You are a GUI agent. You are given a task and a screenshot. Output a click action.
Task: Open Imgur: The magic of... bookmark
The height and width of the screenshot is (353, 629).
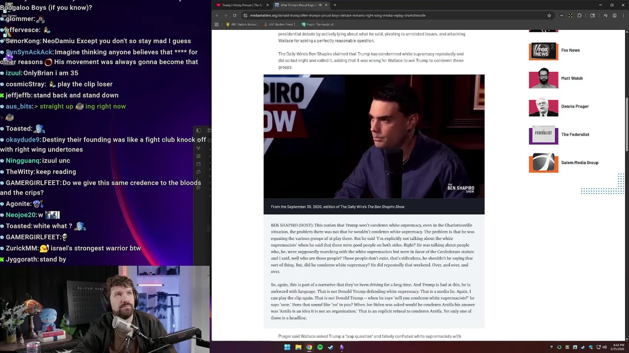(318, 24)
